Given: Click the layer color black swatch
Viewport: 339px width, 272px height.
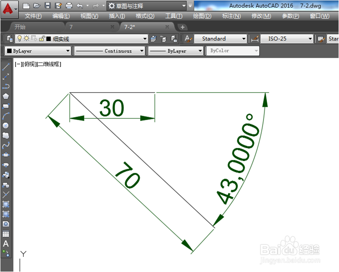Looking at the screenshot, I should click(49, 39).
